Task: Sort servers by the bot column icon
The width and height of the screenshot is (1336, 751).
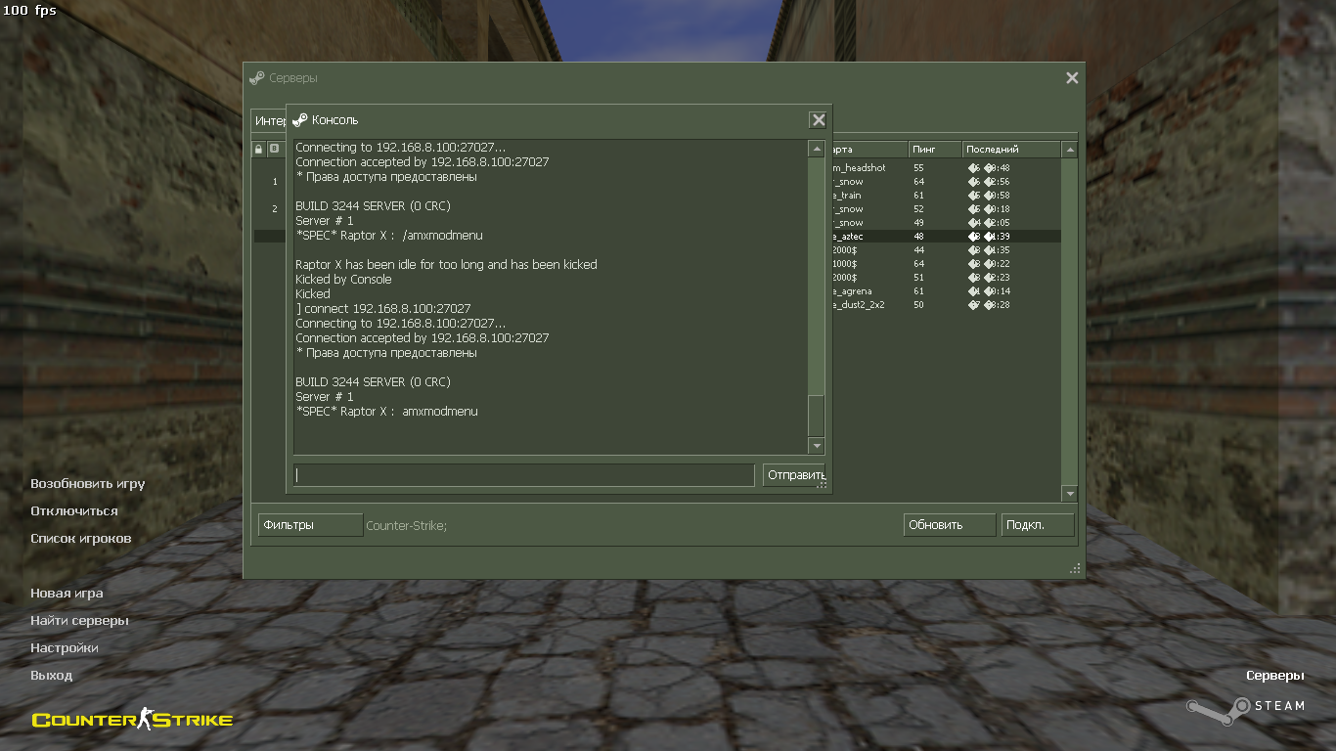Action: 275,150
